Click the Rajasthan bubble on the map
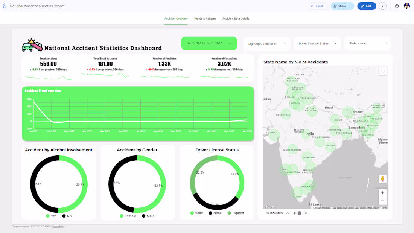This screenshot has height=233, width=414. tap(285, 114)
